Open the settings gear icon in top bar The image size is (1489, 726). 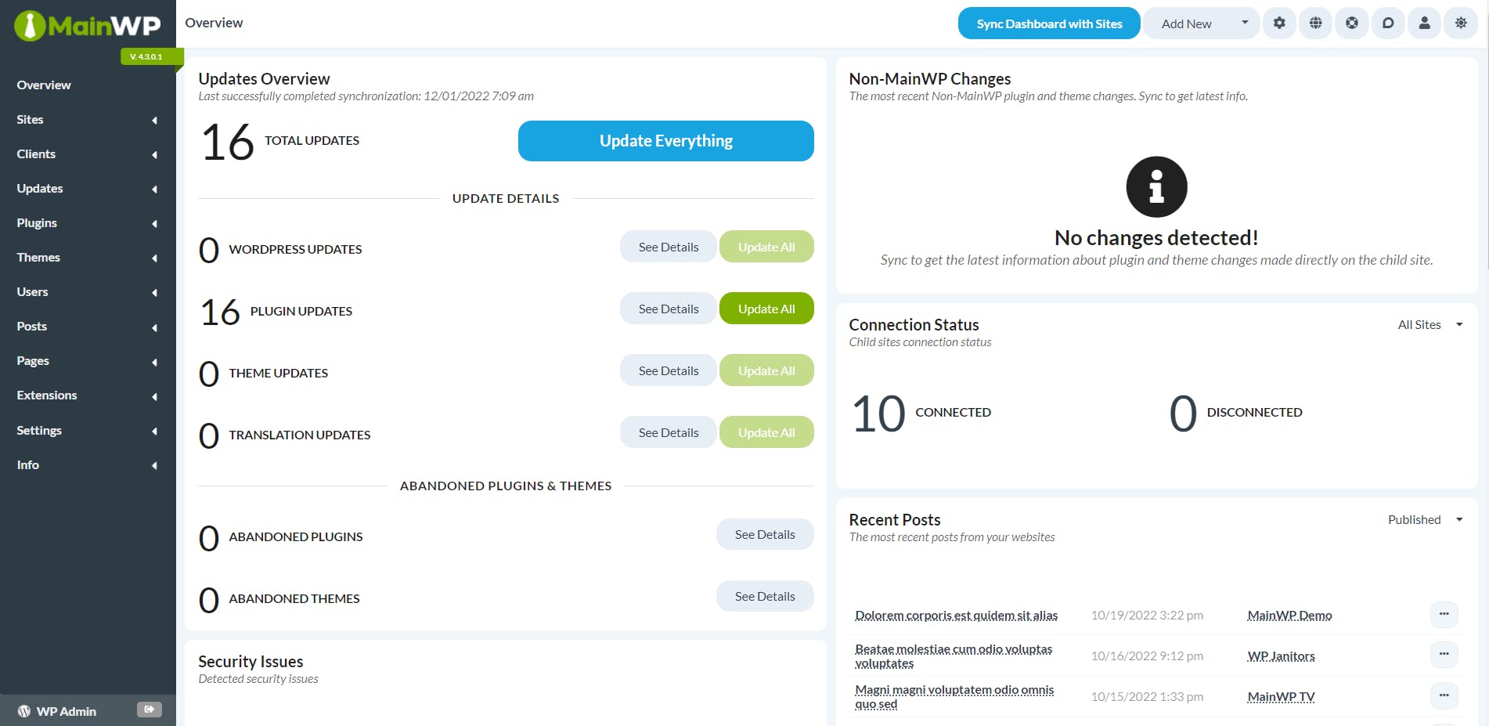(x=1279, y=23)
